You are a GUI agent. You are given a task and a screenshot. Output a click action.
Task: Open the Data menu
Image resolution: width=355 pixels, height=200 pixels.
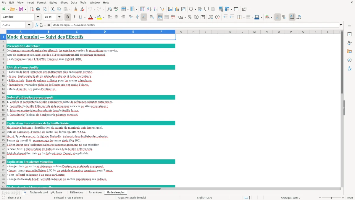(x=74, y=2)
